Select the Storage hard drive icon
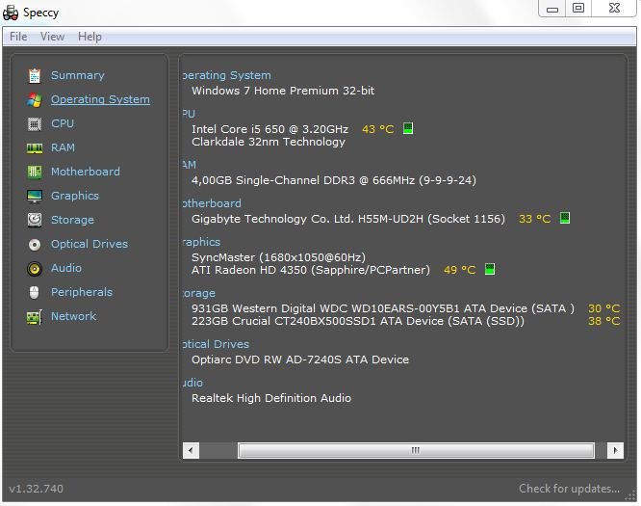Screen dimensions: 641x506 coord(35,220)
